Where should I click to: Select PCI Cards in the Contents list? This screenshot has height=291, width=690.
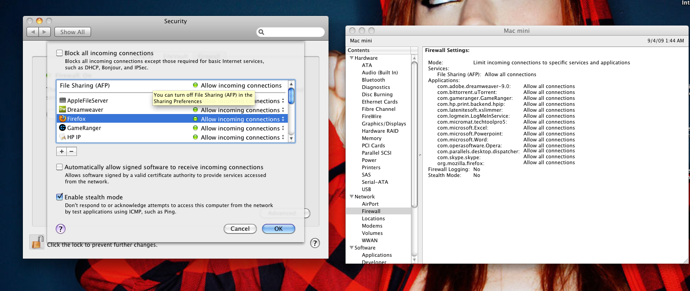pyautogui.click(x=373, y=145)
